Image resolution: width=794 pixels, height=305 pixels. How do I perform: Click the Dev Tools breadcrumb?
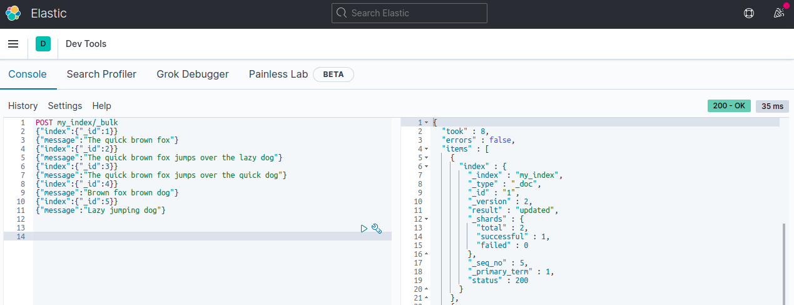86,44
